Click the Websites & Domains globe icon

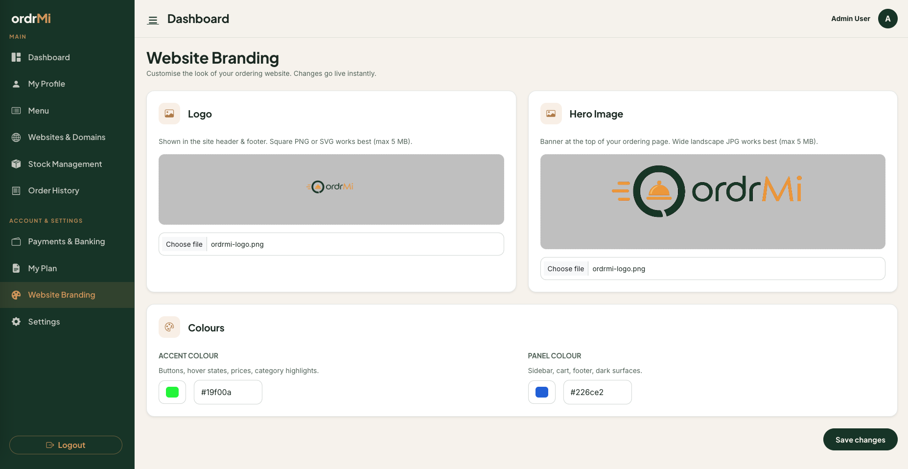coord(16,137)
